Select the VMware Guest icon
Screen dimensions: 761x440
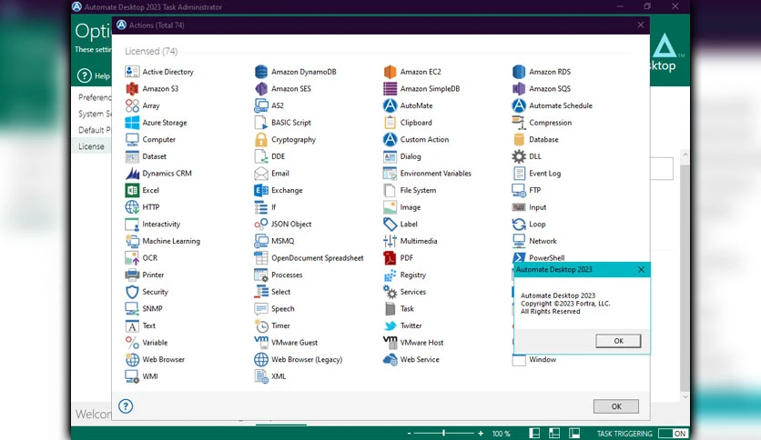pyautogui.click(x=261, y=342)
